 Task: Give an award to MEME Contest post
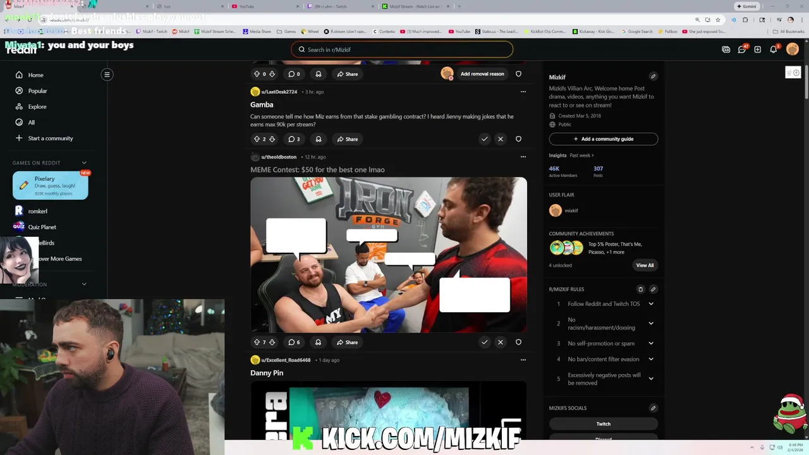click(x=318, y=343)
